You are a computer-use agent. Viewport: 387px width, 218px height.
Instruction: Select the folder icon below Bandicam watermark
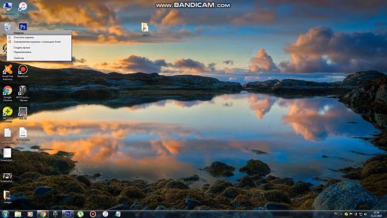[x=145, y=29]
